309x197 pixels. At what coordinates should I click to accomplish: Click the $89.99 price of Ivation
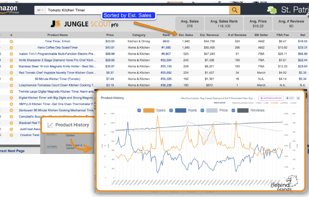point(110,54)
